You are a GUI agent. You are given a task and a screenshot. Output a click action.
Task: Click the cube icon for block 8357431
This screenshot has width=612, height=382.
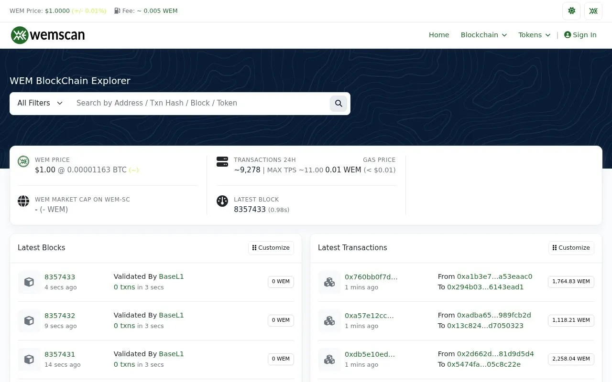click(x=29, y=359)
